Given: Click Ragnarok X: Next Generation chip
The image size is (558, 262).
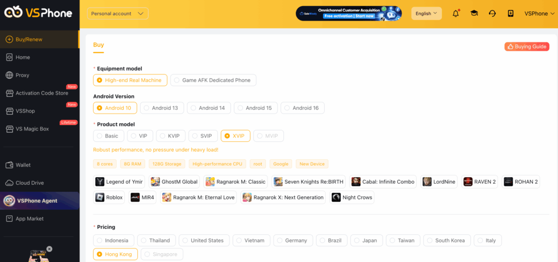Looking at the screenshot, I should pyautogui.click(x=283, y=197).
